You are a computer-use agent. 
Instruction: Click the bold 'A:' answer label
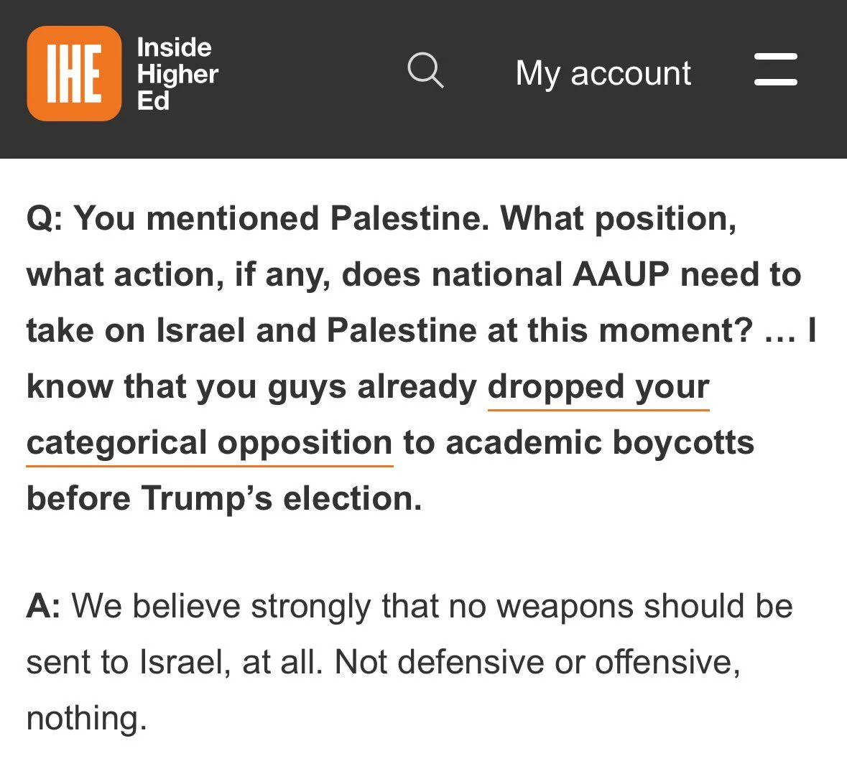(x=43, y=607)
